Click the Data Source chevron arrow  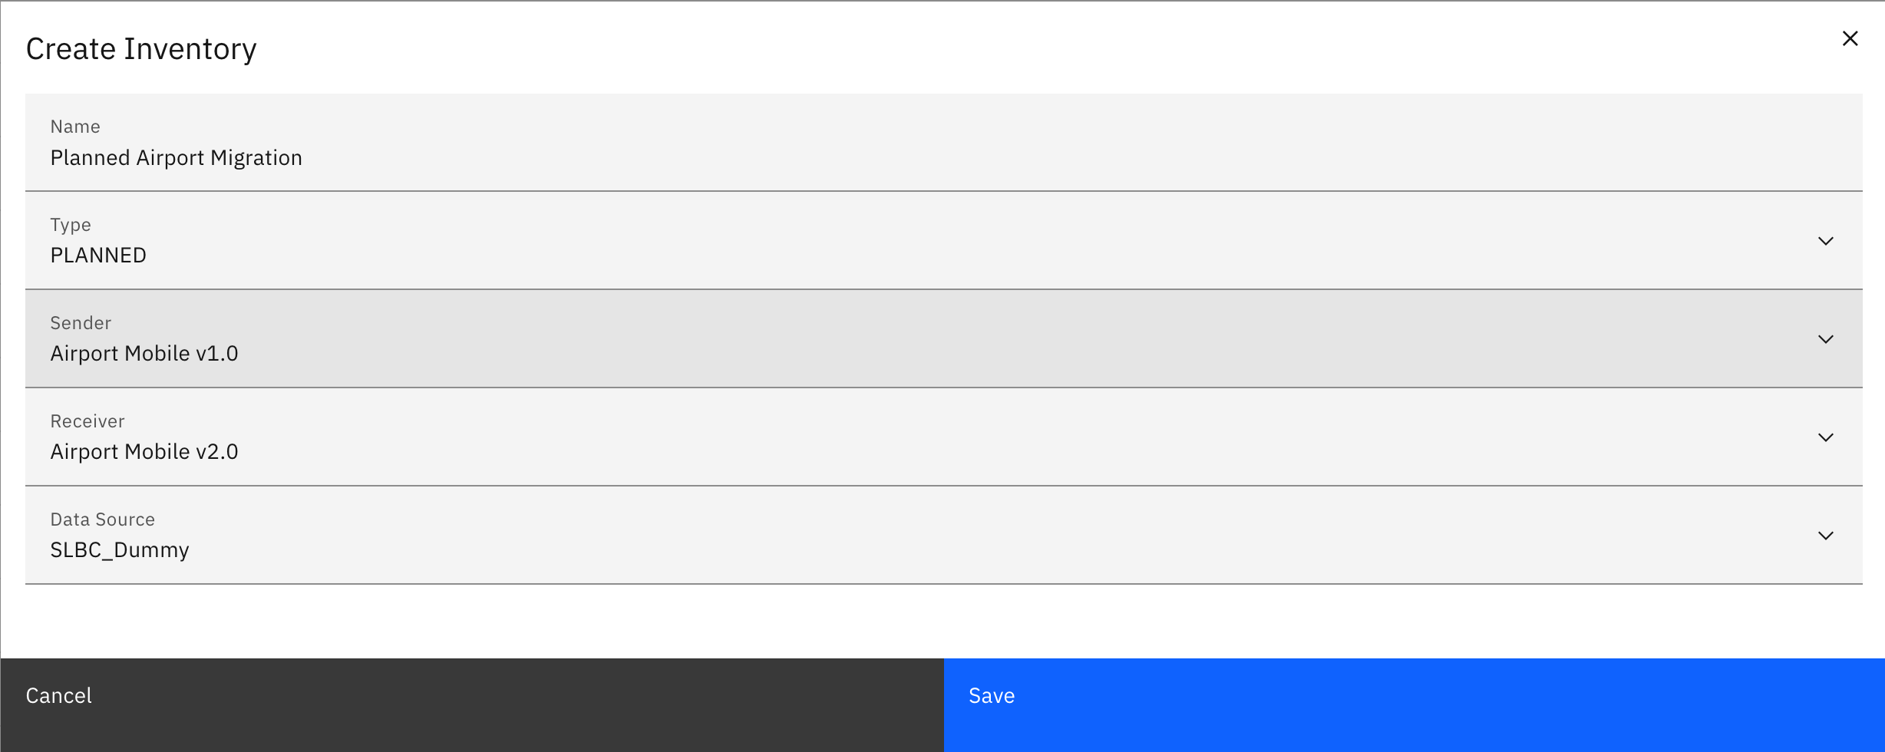(x=1825, y=536)
